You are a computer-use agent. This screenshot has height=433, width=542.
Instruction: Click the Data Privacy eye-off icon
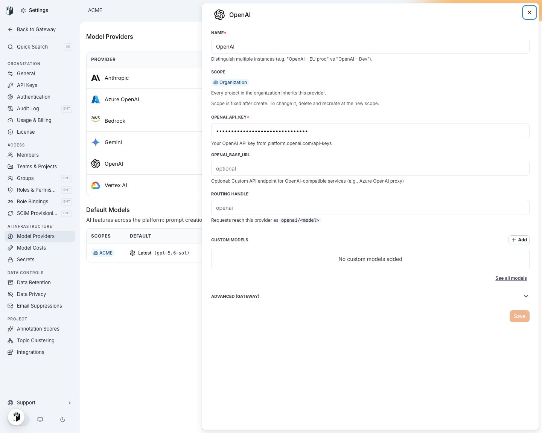pyautogui.click(x=11, y=294)
